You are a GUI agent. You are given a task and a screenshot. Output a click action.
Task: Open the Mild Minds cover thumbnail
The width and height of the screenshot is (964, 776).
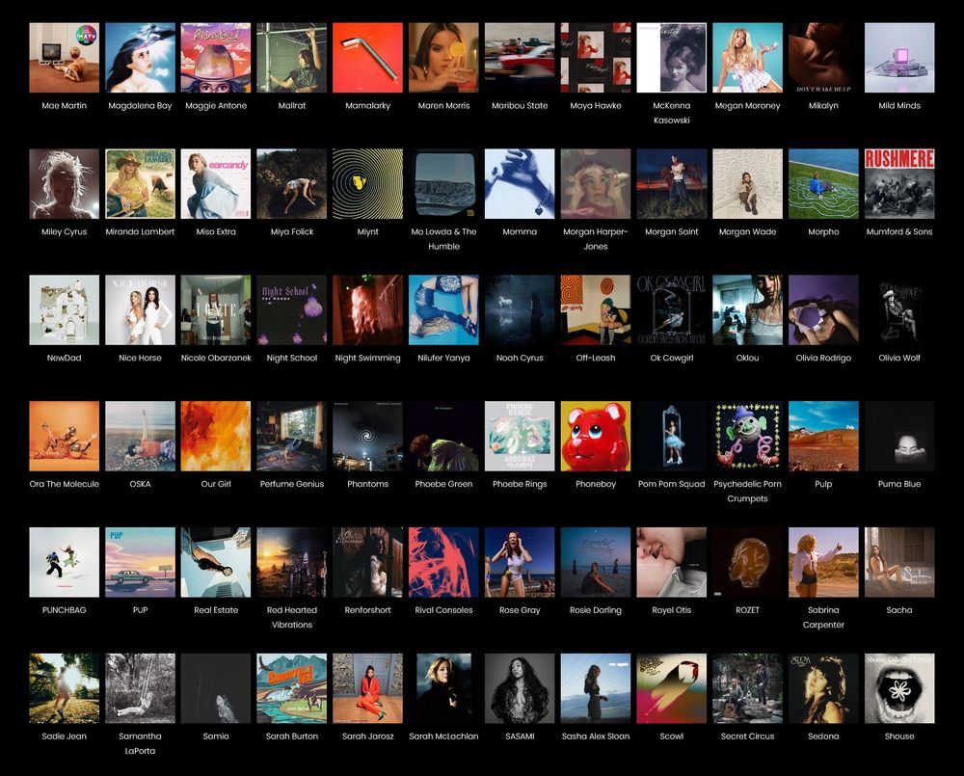click(899, 58)
